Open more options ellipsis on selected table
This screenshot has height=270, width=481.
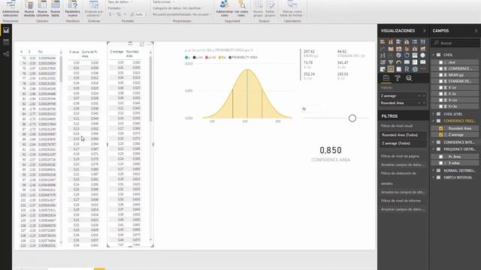tap(149, 44)
